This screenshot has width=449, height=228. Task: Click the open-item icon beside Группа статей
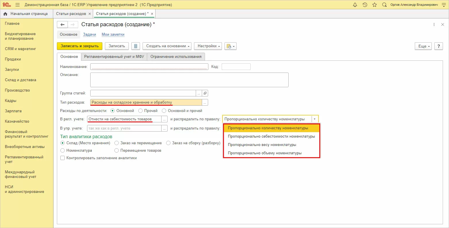[x=205, y=93]
